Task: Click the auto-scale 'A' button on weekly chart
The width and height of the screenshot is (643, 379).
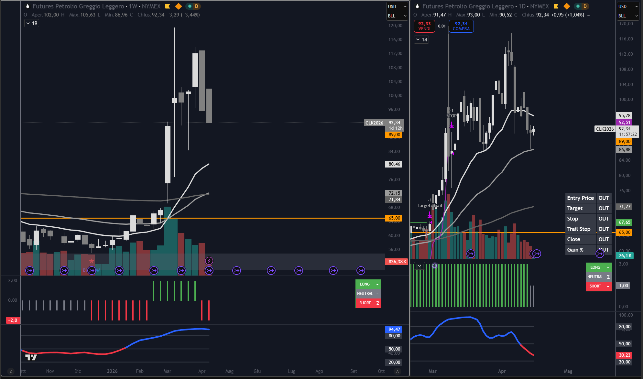Action: (398, 371)
